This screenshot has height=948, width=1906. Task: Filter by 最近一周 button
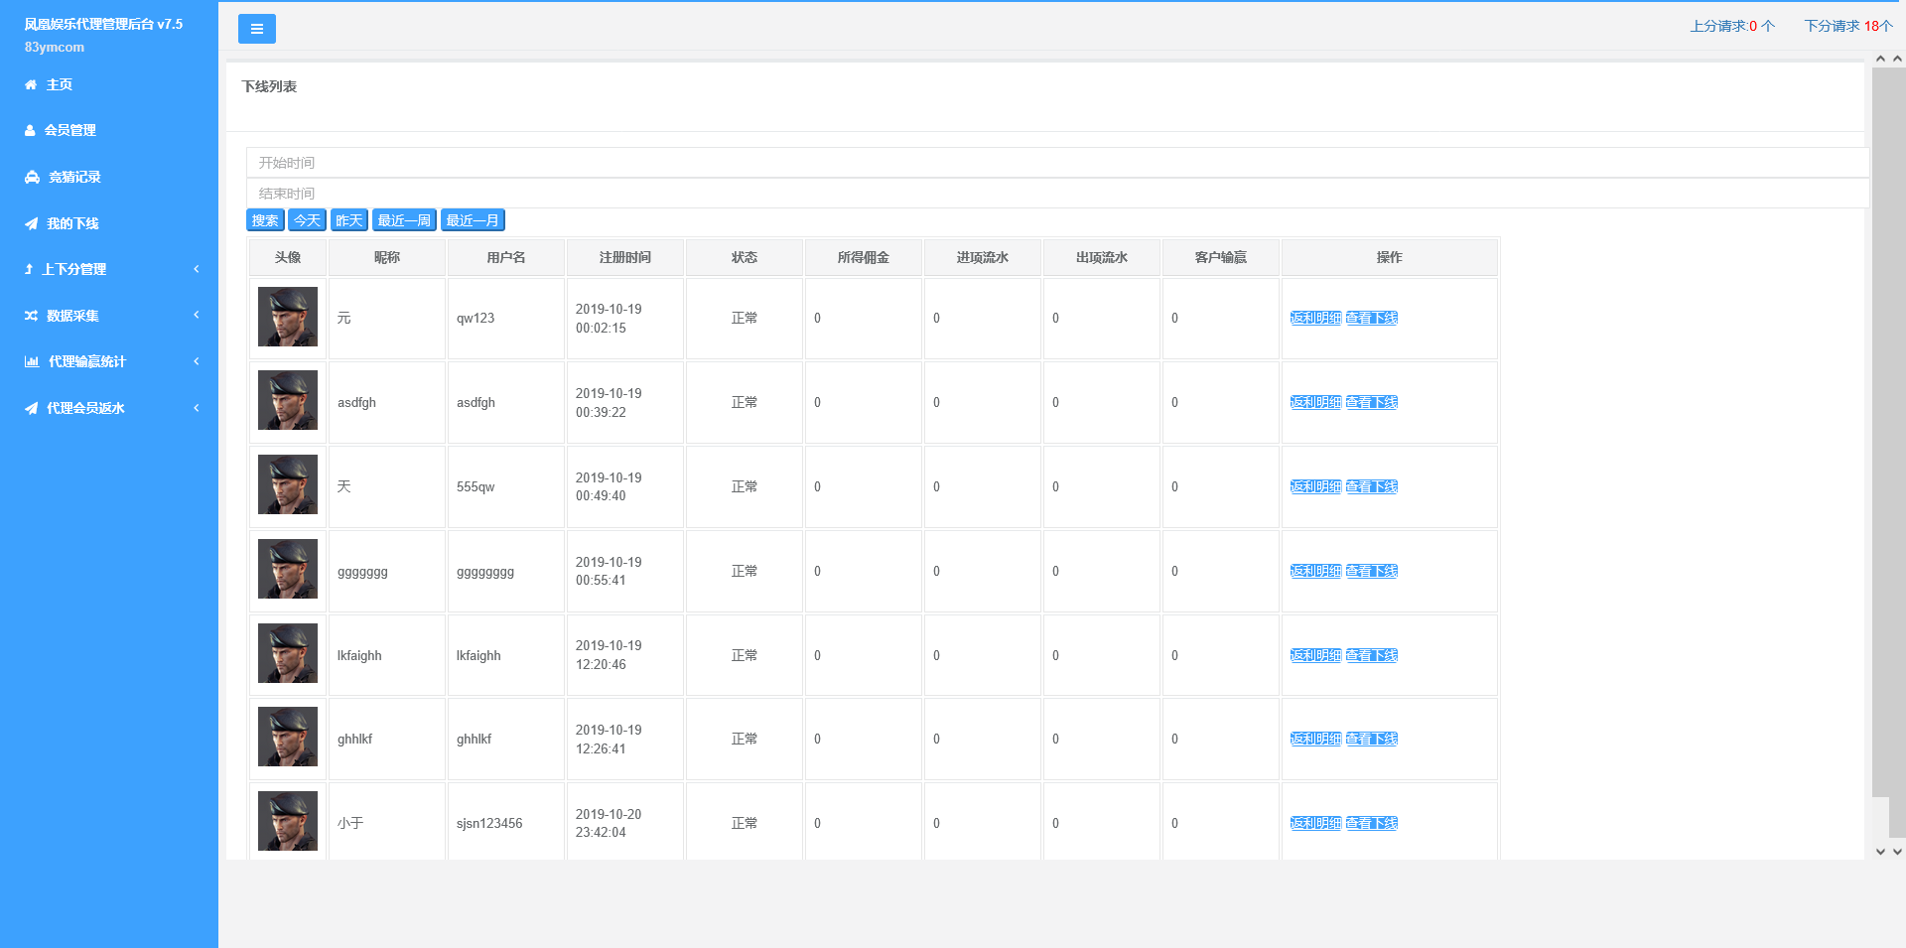pos(404,220)
